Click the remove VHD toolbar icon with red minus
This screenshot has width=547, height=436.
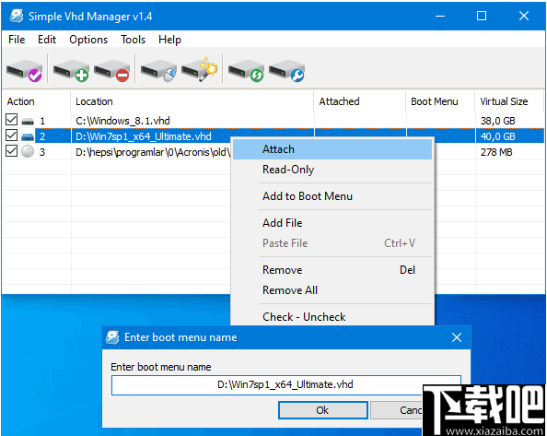111,71
